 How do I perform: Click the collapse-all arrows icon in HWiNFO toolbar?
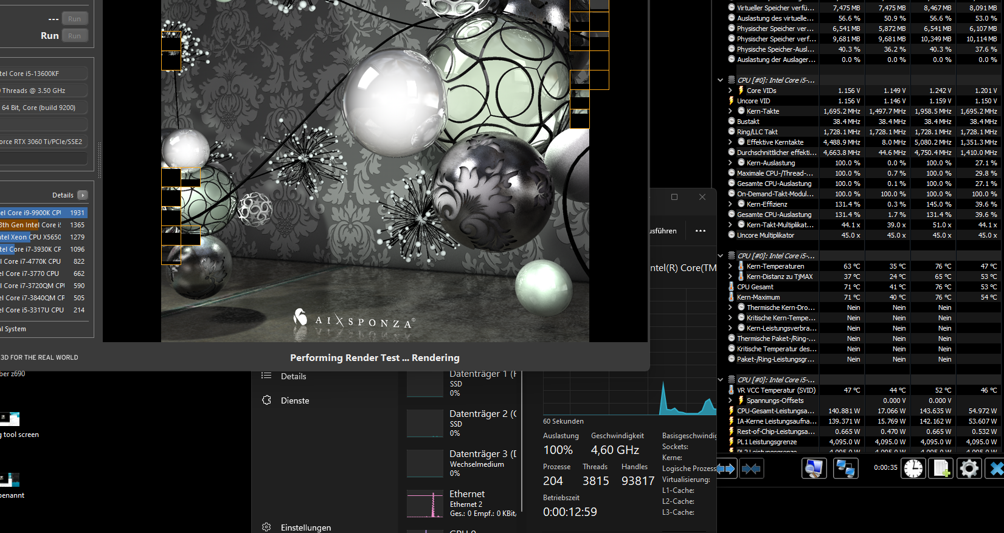click(751, 469)
